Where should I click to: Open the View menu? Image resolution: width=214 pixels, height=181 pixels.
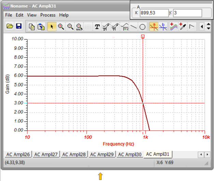(32, 15)
